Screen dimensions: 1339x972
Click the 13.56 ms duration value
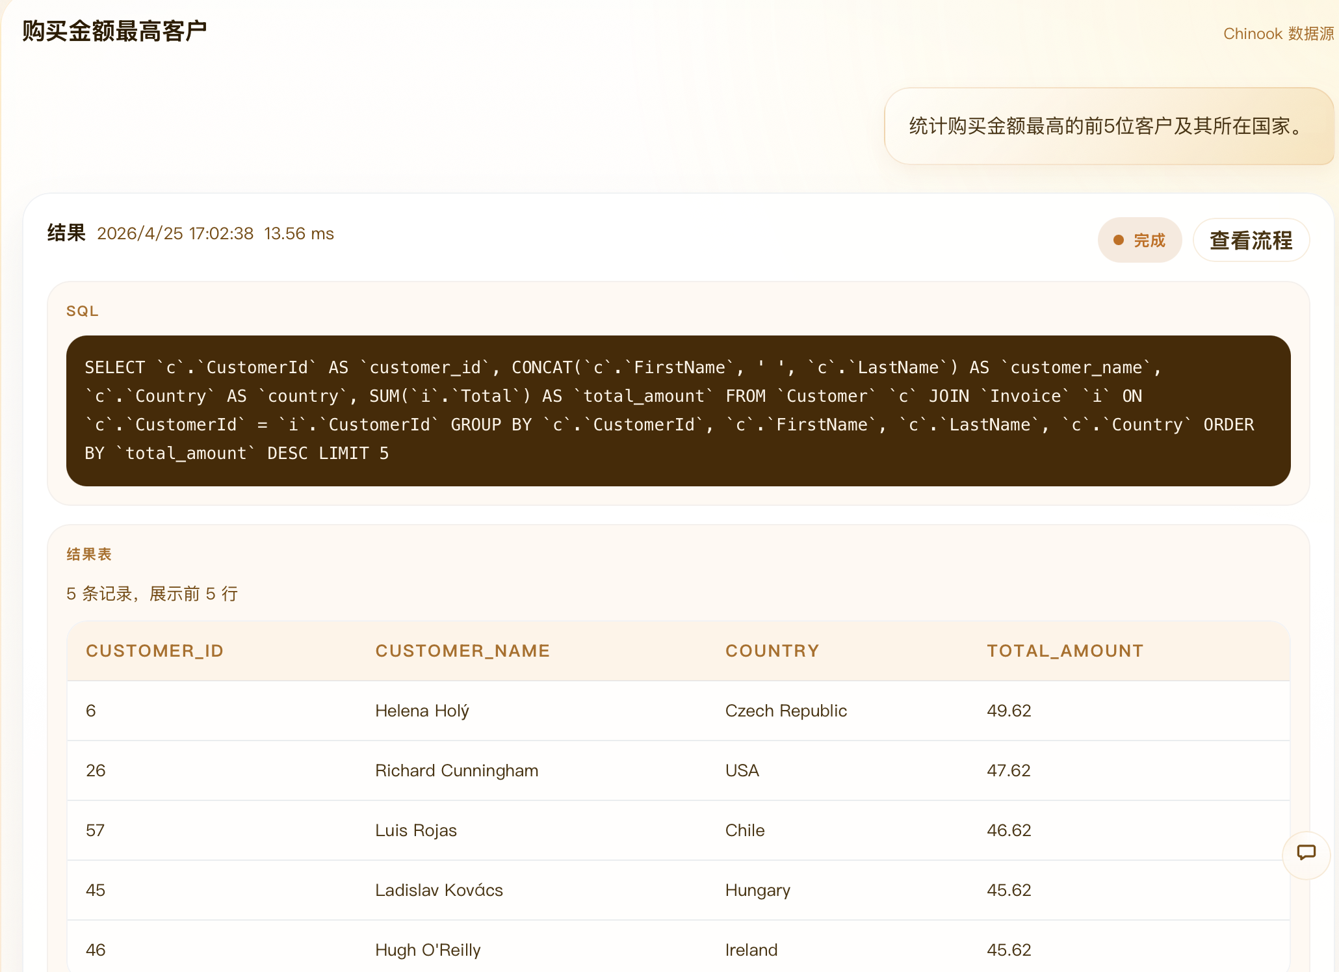click(299, 234)
